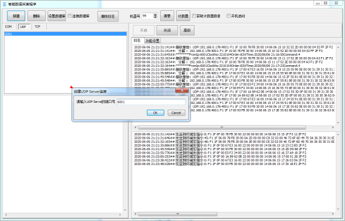The image size is (345, 221).
Task: Minimize the main application window
Action: 318,3
